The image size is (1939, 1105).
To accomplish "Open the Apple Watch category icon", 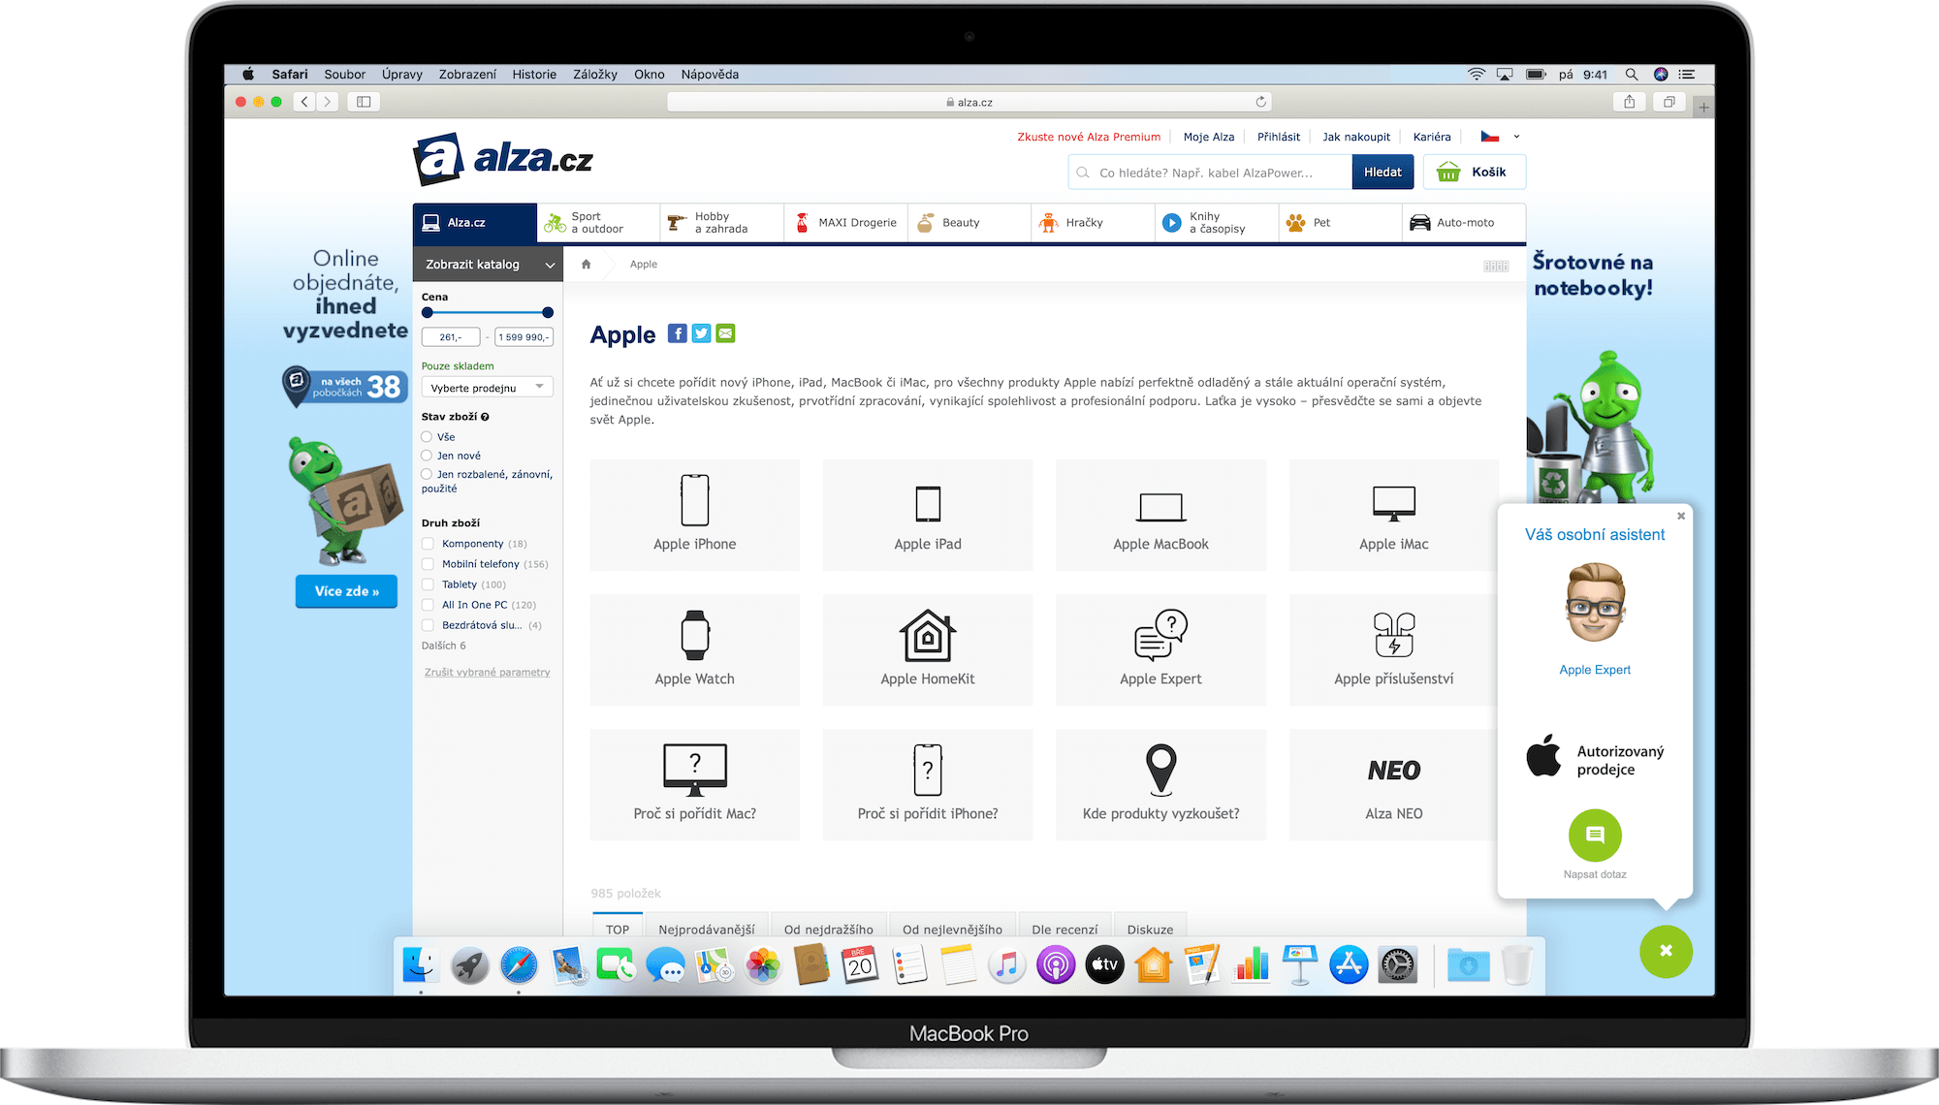I will tap(694, 636).
